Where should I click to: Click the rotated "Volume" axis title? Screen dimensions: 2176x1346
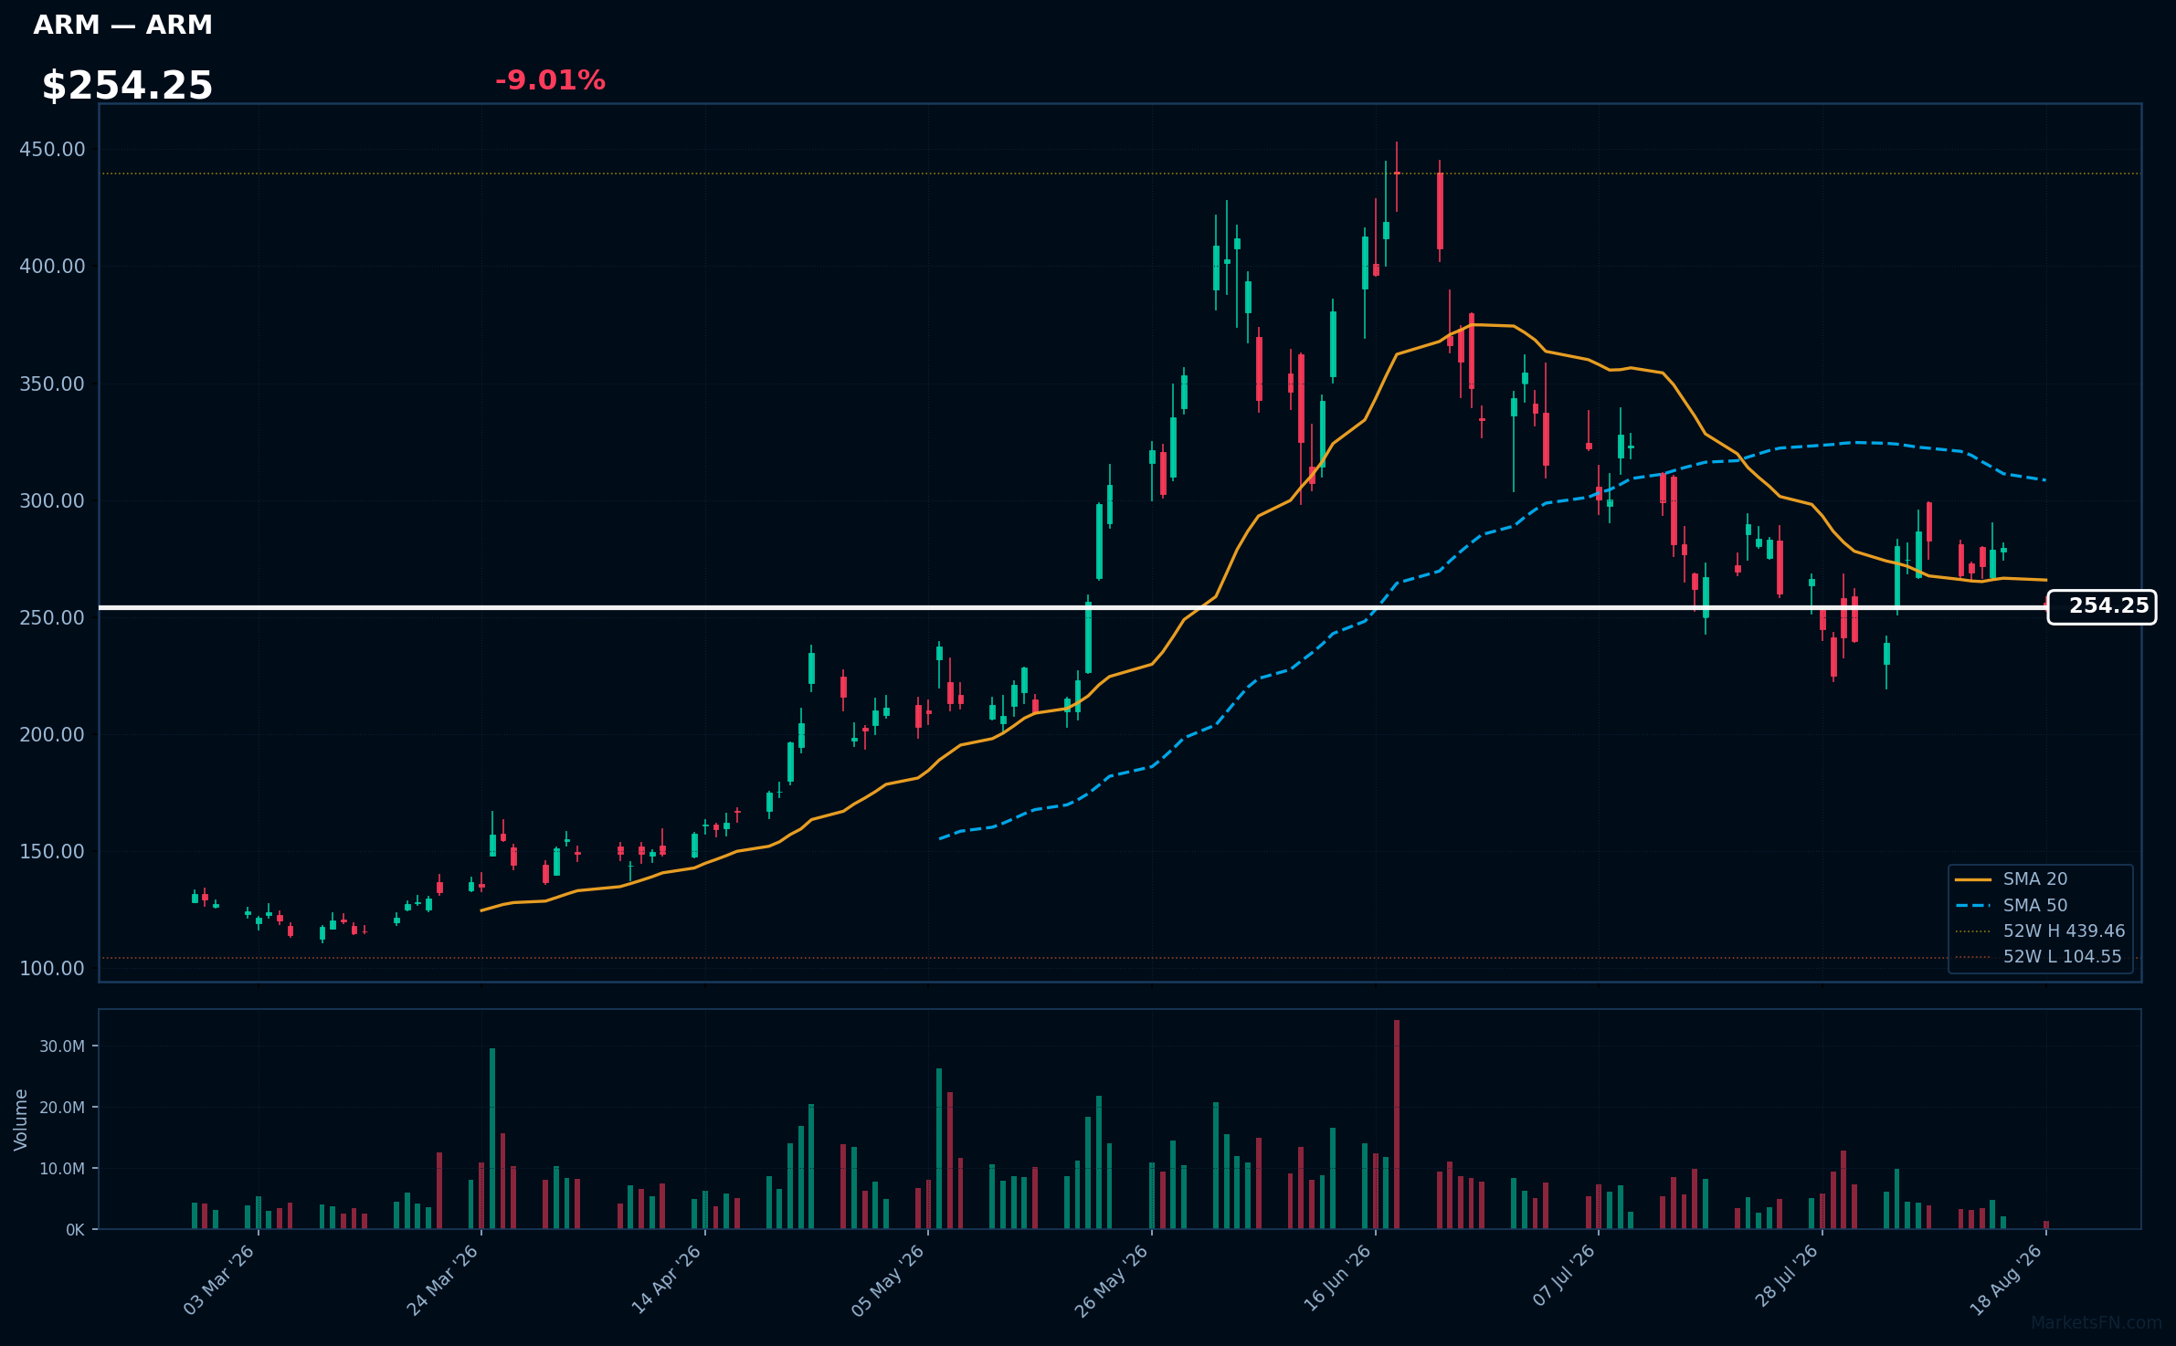[21, 1120]
